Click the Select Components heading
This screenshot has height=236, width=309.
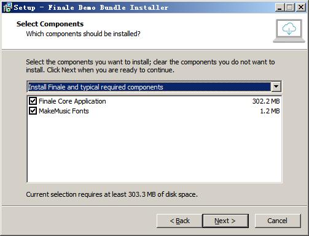pos(50,24)
